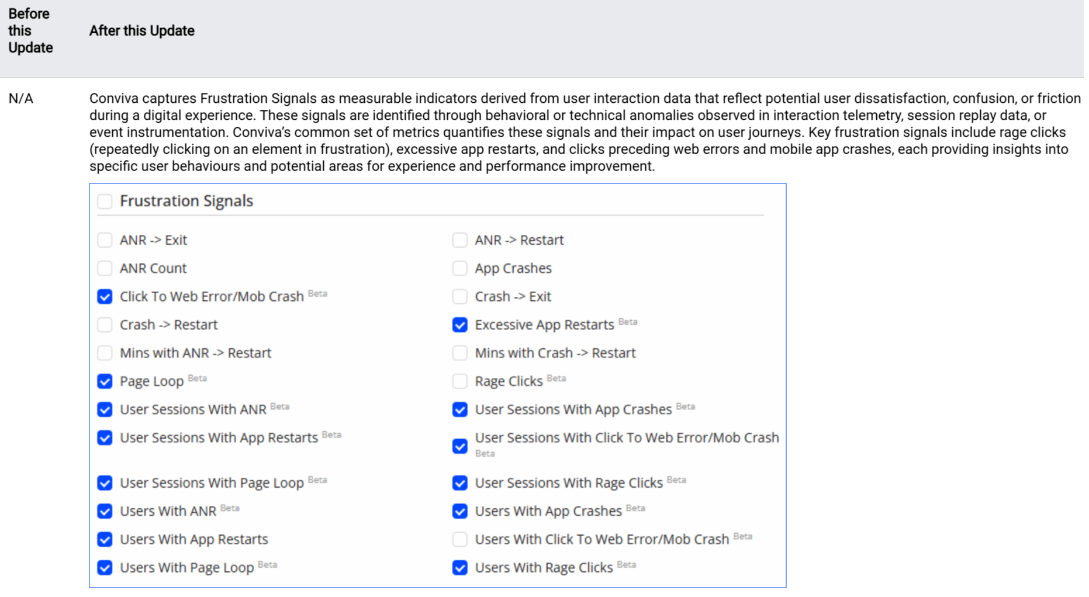This screenshot has width=1089, height=597.
Task: Check the Frustration Signals select-all checkbox
Action: point(105,202)
